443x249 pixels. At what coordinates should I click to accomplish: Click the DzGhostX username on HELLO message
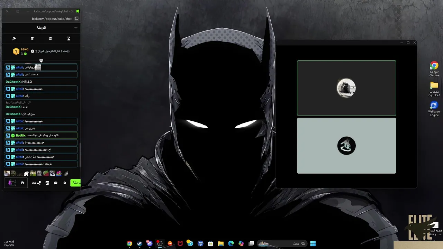click(x=13, y=82)
